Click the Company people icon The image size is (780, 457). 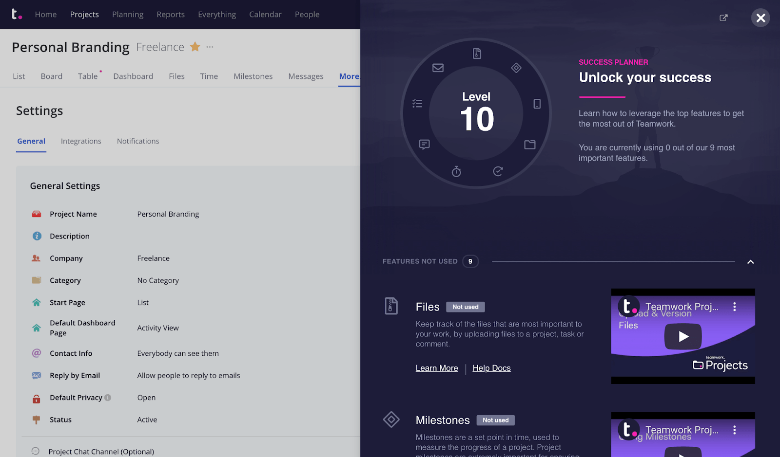tap(37, 258)
